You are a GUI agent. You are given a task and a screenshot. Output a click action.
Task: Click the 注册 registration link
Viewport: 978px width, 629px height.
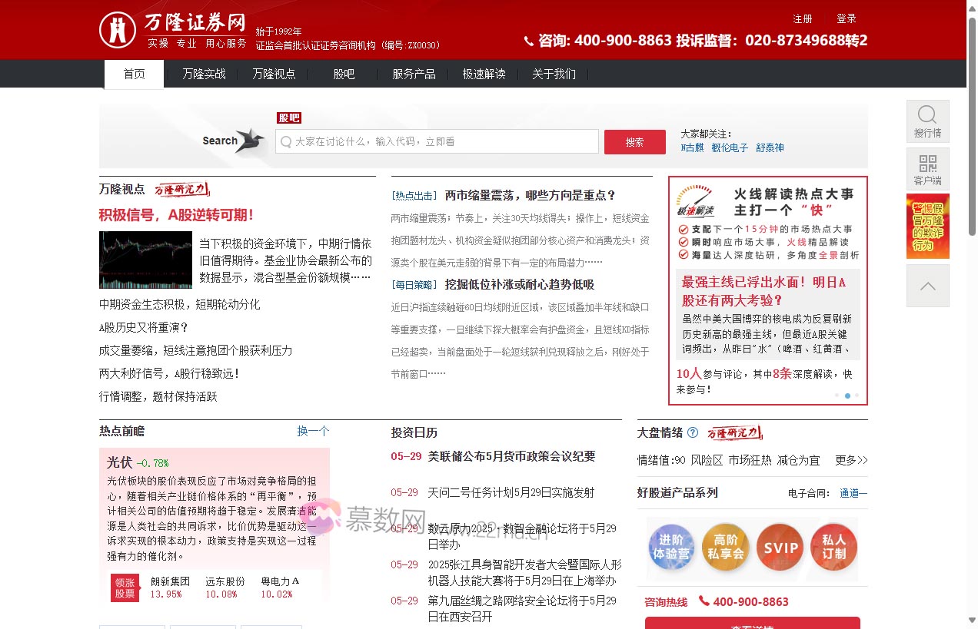803,18
